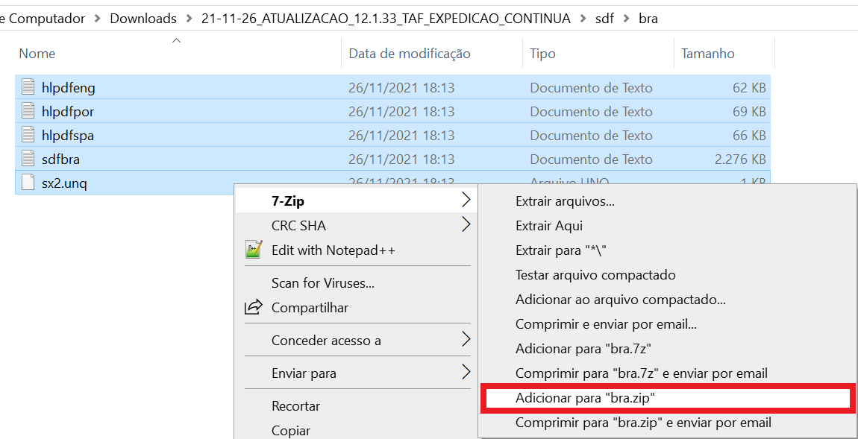The height and width of the screenshot is (439, 858).
Task: Navigate to sdf folder in address bar
Action: (x=604, y=19)
